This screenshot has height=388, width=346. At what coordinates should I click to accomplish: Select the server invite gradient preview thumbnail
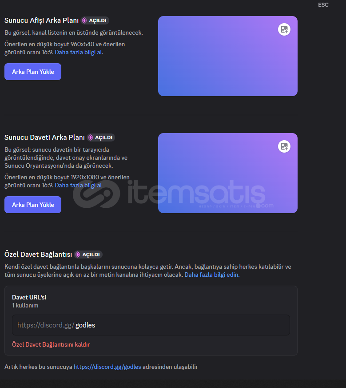click(228, 173)
